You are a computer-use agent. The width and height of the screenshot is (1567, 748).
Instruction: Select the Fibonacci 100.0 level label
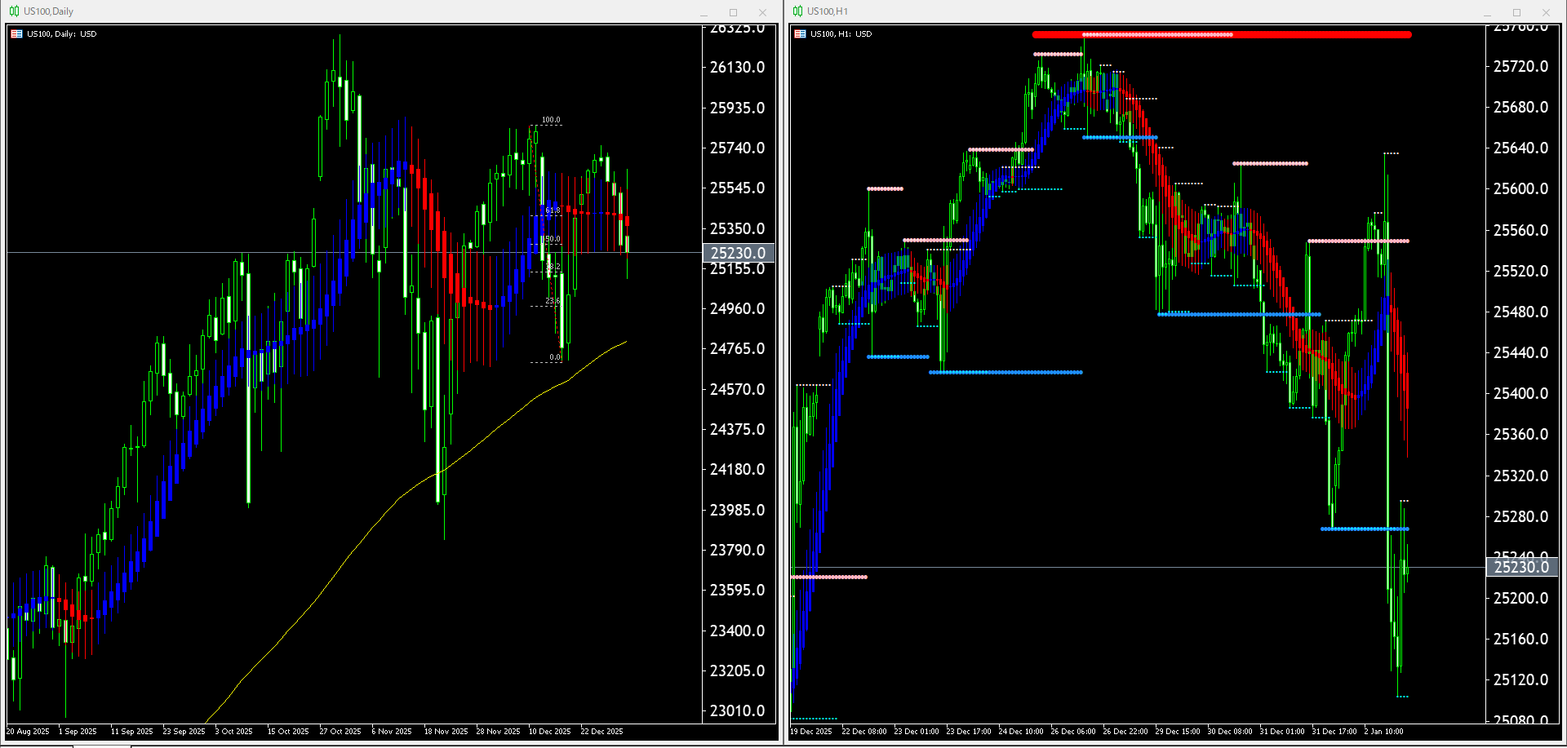pyautogui.click(x=551, y=120)
